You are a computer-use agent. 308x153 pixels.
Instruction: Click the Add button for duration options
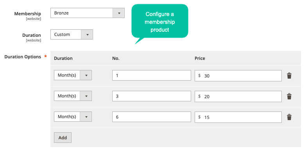(63, 137)
